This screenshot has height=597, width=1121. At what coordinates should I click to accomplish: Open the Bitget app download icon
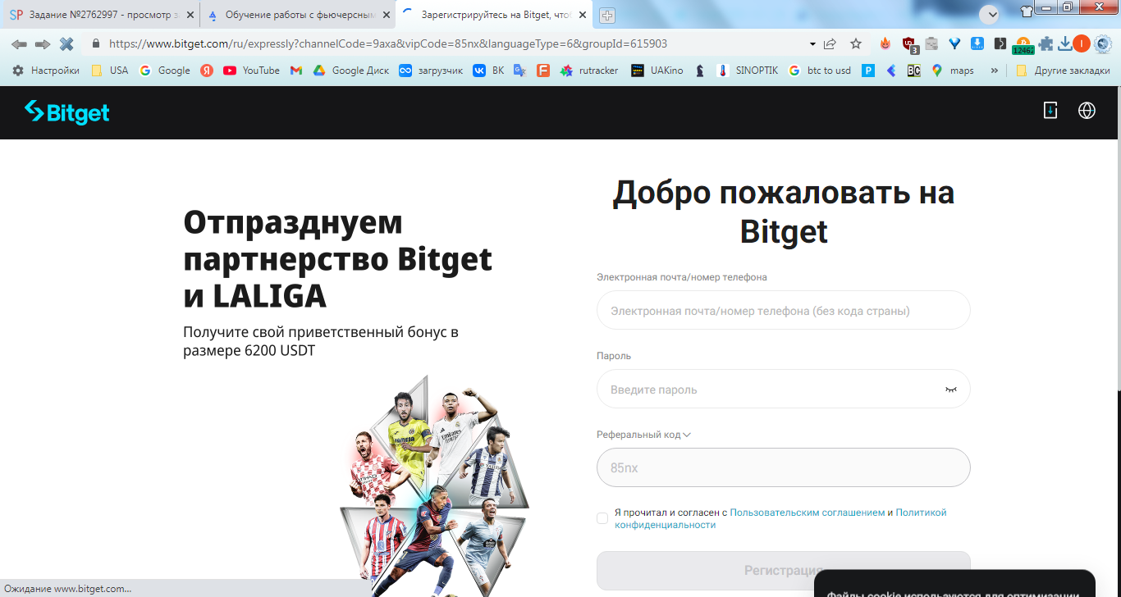pyautogui.click(x=1050, y=110)
